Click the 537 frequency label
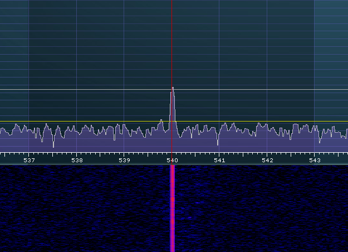This screenshot has height=252, width=348. point(30,160)
